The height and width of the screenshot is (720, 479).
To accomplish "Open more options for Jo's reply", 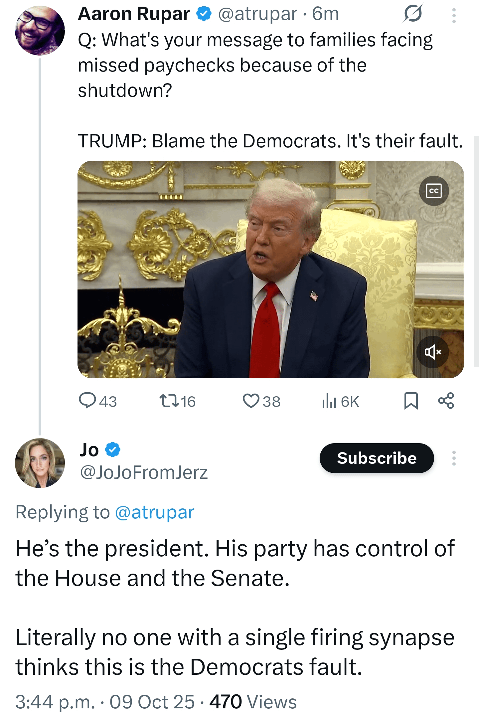I will point(454,458).
